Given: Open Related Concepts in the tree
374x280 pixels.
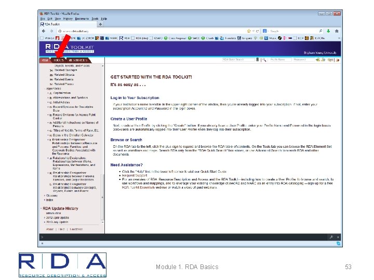Looking at the screenshot, I should tap(66, 70).
